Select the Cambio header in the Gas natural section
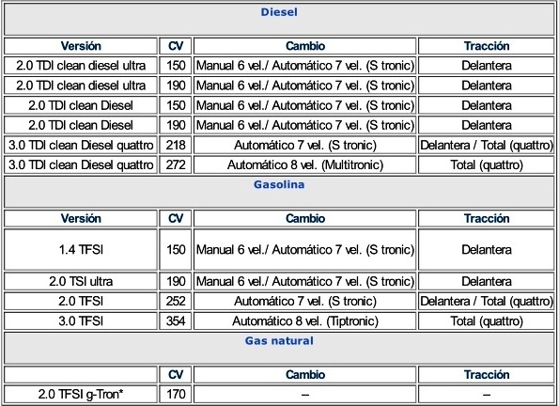 click(x=304, y=375)
